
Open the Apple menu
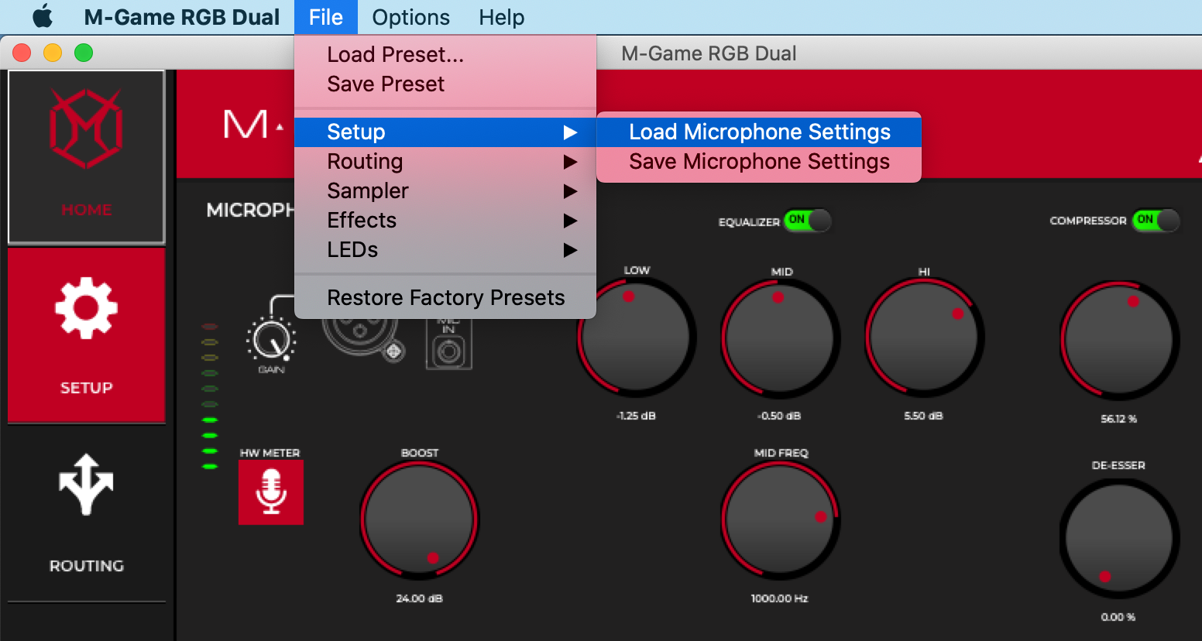point(43,16)
